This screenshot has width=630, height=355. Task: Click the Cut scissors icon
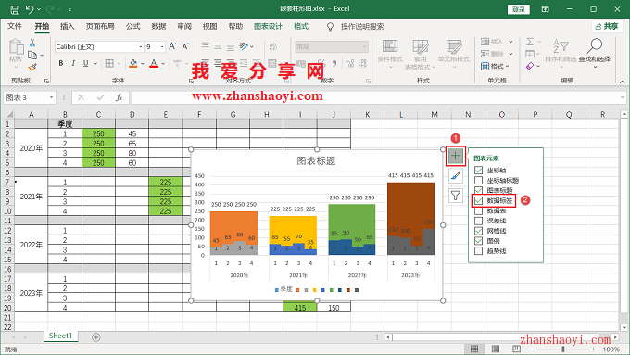tap(32, 43)
